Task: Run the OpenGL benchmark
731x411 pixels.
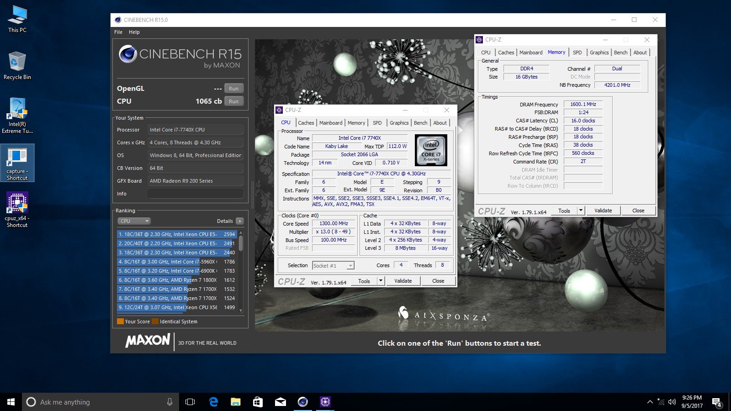Action: [x=234, y=89]
